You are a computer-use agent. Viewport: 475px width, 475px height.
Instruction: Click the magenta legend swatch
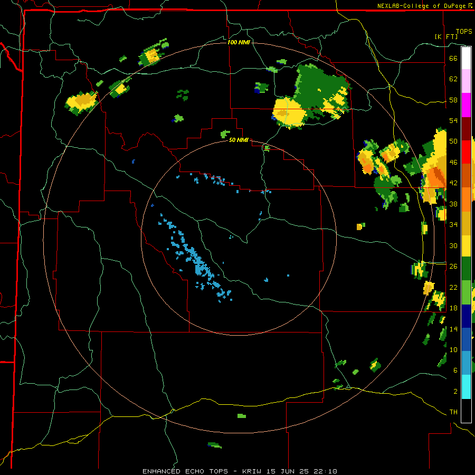point(466,105)
